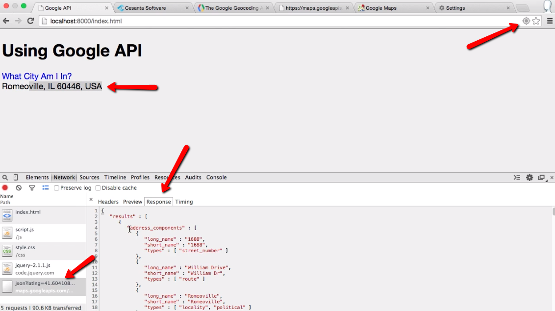Click the browser back arrow

pos(6,21)
